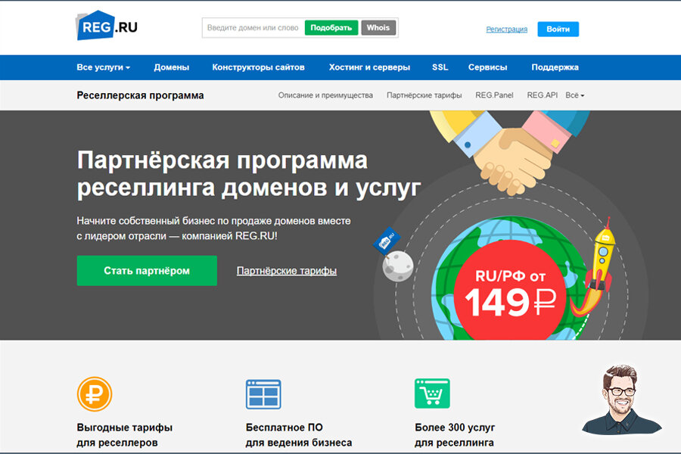This screenshot has height=454, width=681.
Task: Open the REG.API sub-navigation link
Action: 542,95
